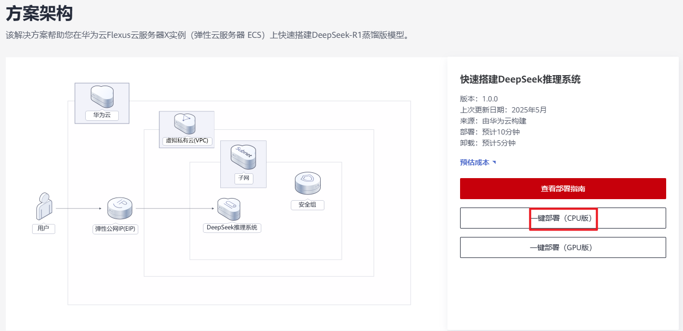The height and width of the screenshot is (331, 683).
Task: Click the Huawei Cloud icon in diagram
Action: click(102, 97)
